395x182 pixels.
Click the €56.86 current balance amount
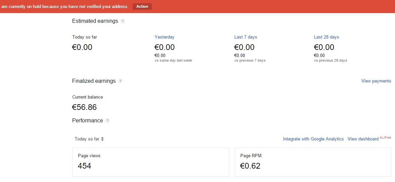coord(84,107)
